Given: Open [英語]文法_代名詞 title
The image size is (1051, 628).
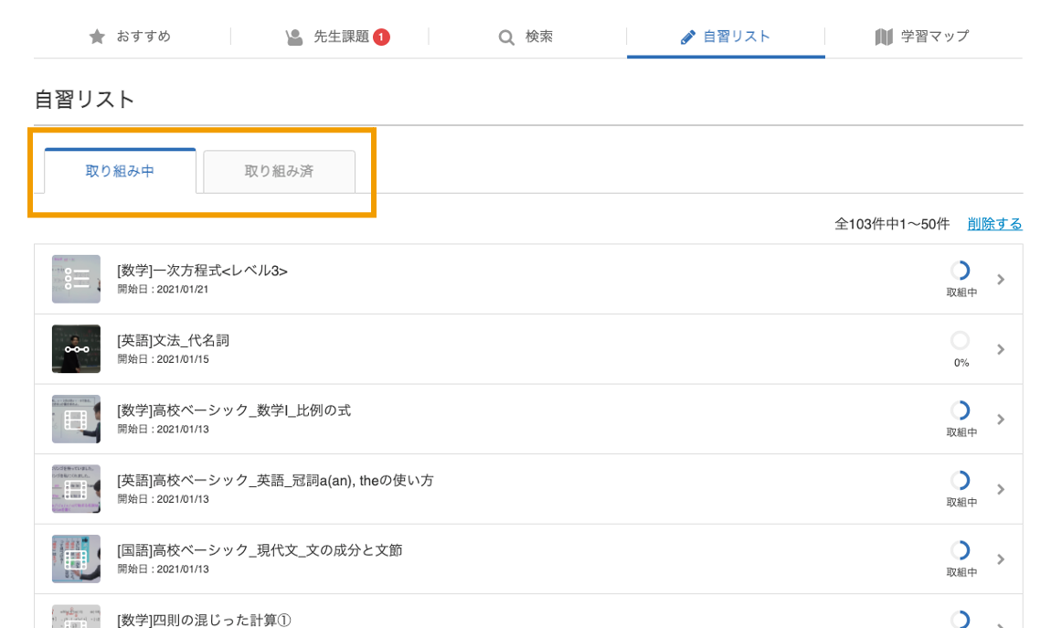Looking at the screenshot, I should tap(173, 340).
